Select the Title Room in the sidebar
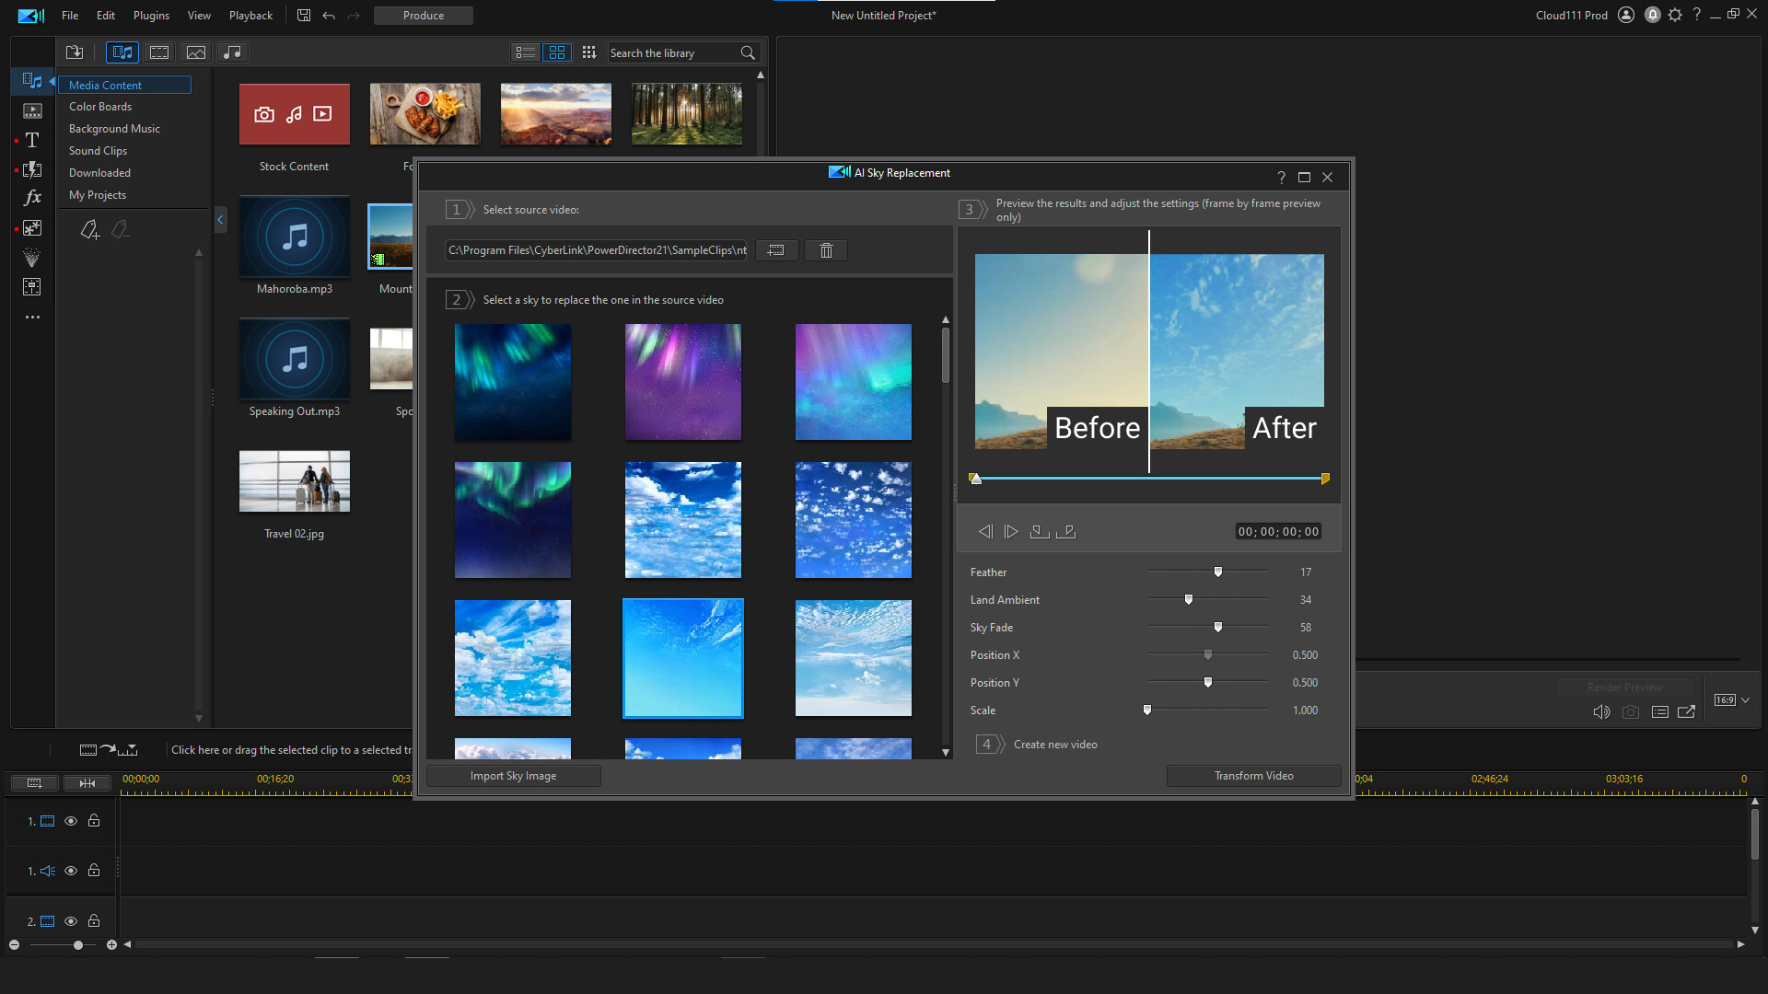Viewport: 1768px width, 994px height. pos(32,140)
